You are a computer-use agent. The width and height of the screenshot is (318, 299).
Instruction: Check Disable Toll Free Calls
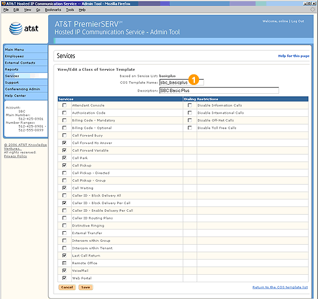(x=190, y=128)
